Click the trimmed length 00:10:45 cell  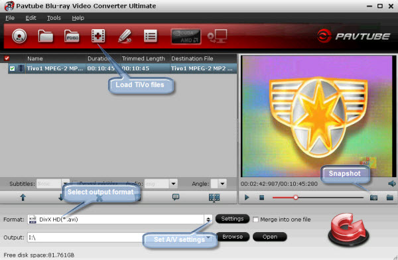pos(136,68)
